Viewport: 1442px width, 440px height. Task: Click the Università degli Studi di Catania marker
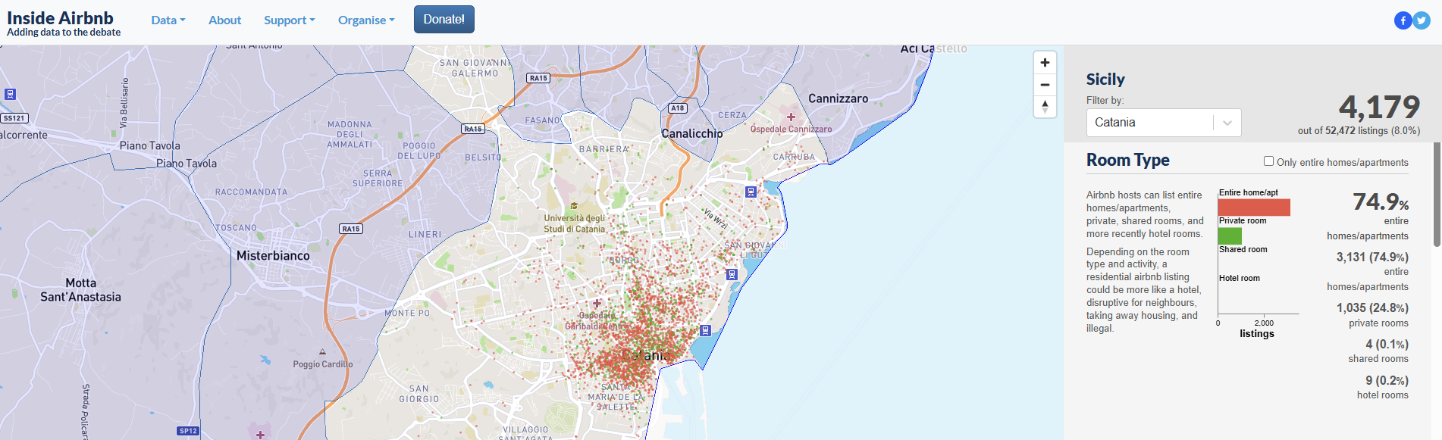point(574,206)
